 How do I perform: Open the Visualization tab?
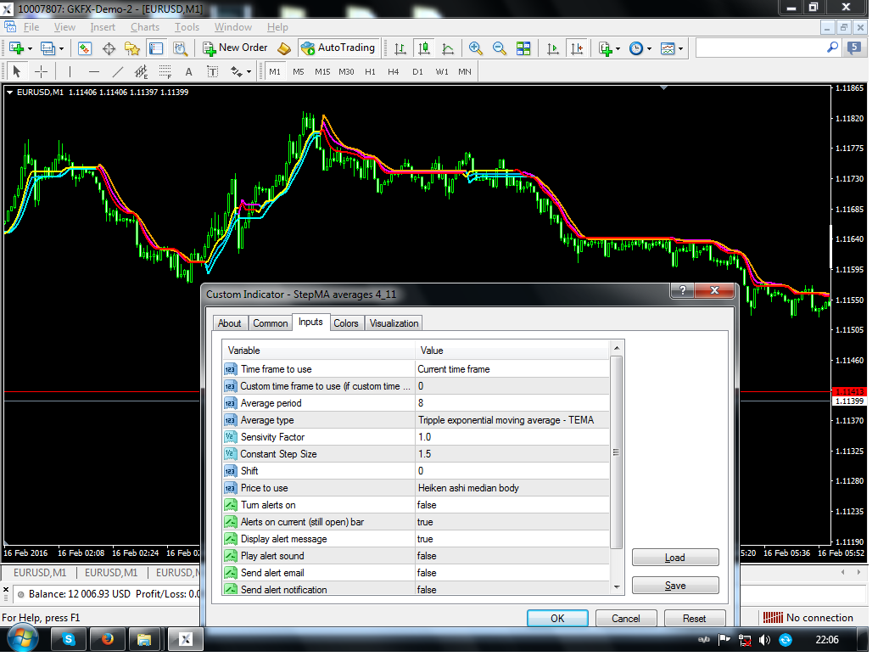[x=394, y=323]
